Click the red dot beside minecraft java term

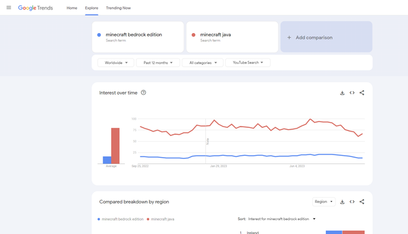[x=193, y=35]
